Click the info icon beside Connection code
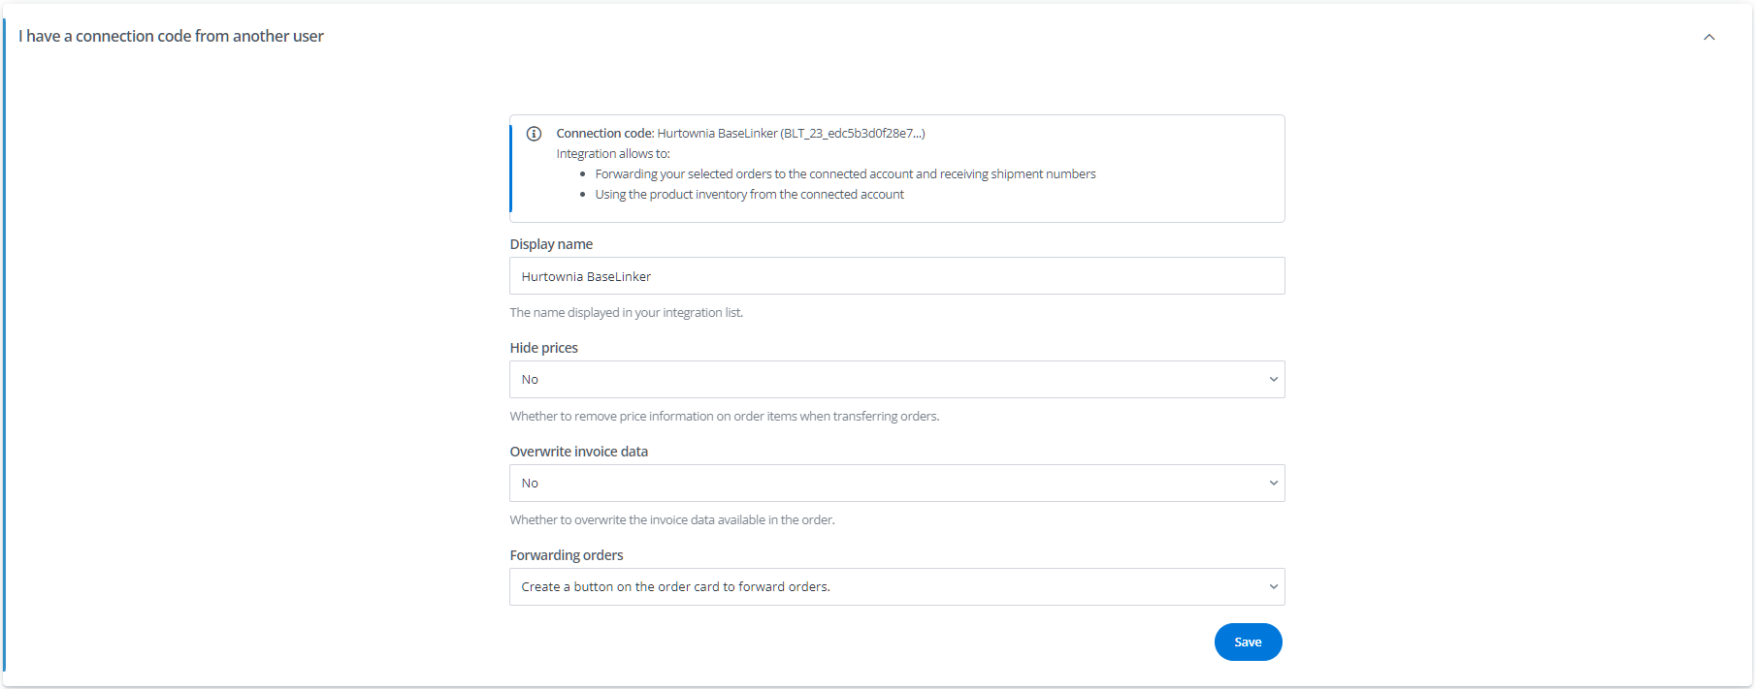This screenshot has height=689, width=1755. pos(534,134)
